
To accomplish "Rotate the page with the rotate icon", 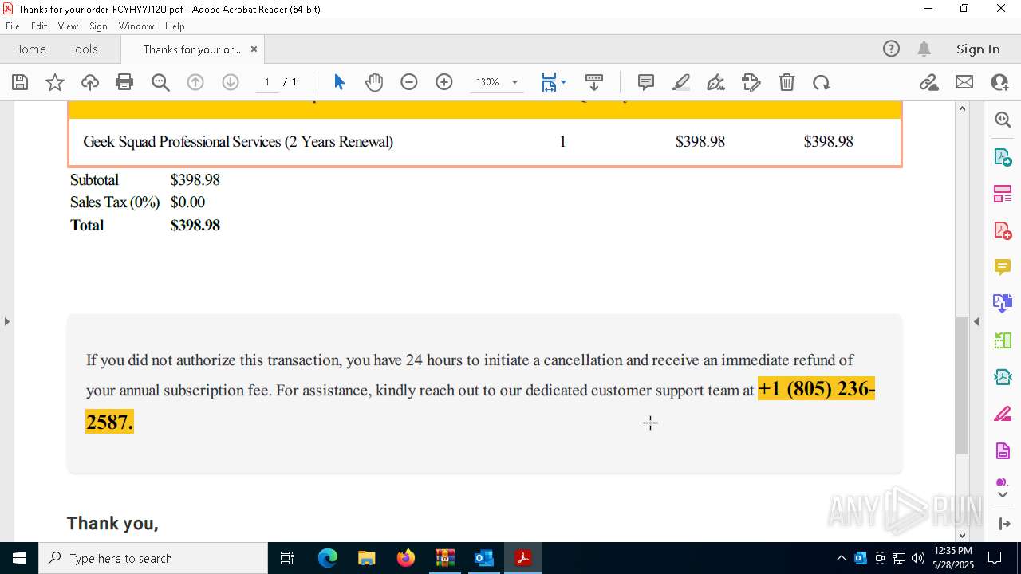I will pos(822,82).
